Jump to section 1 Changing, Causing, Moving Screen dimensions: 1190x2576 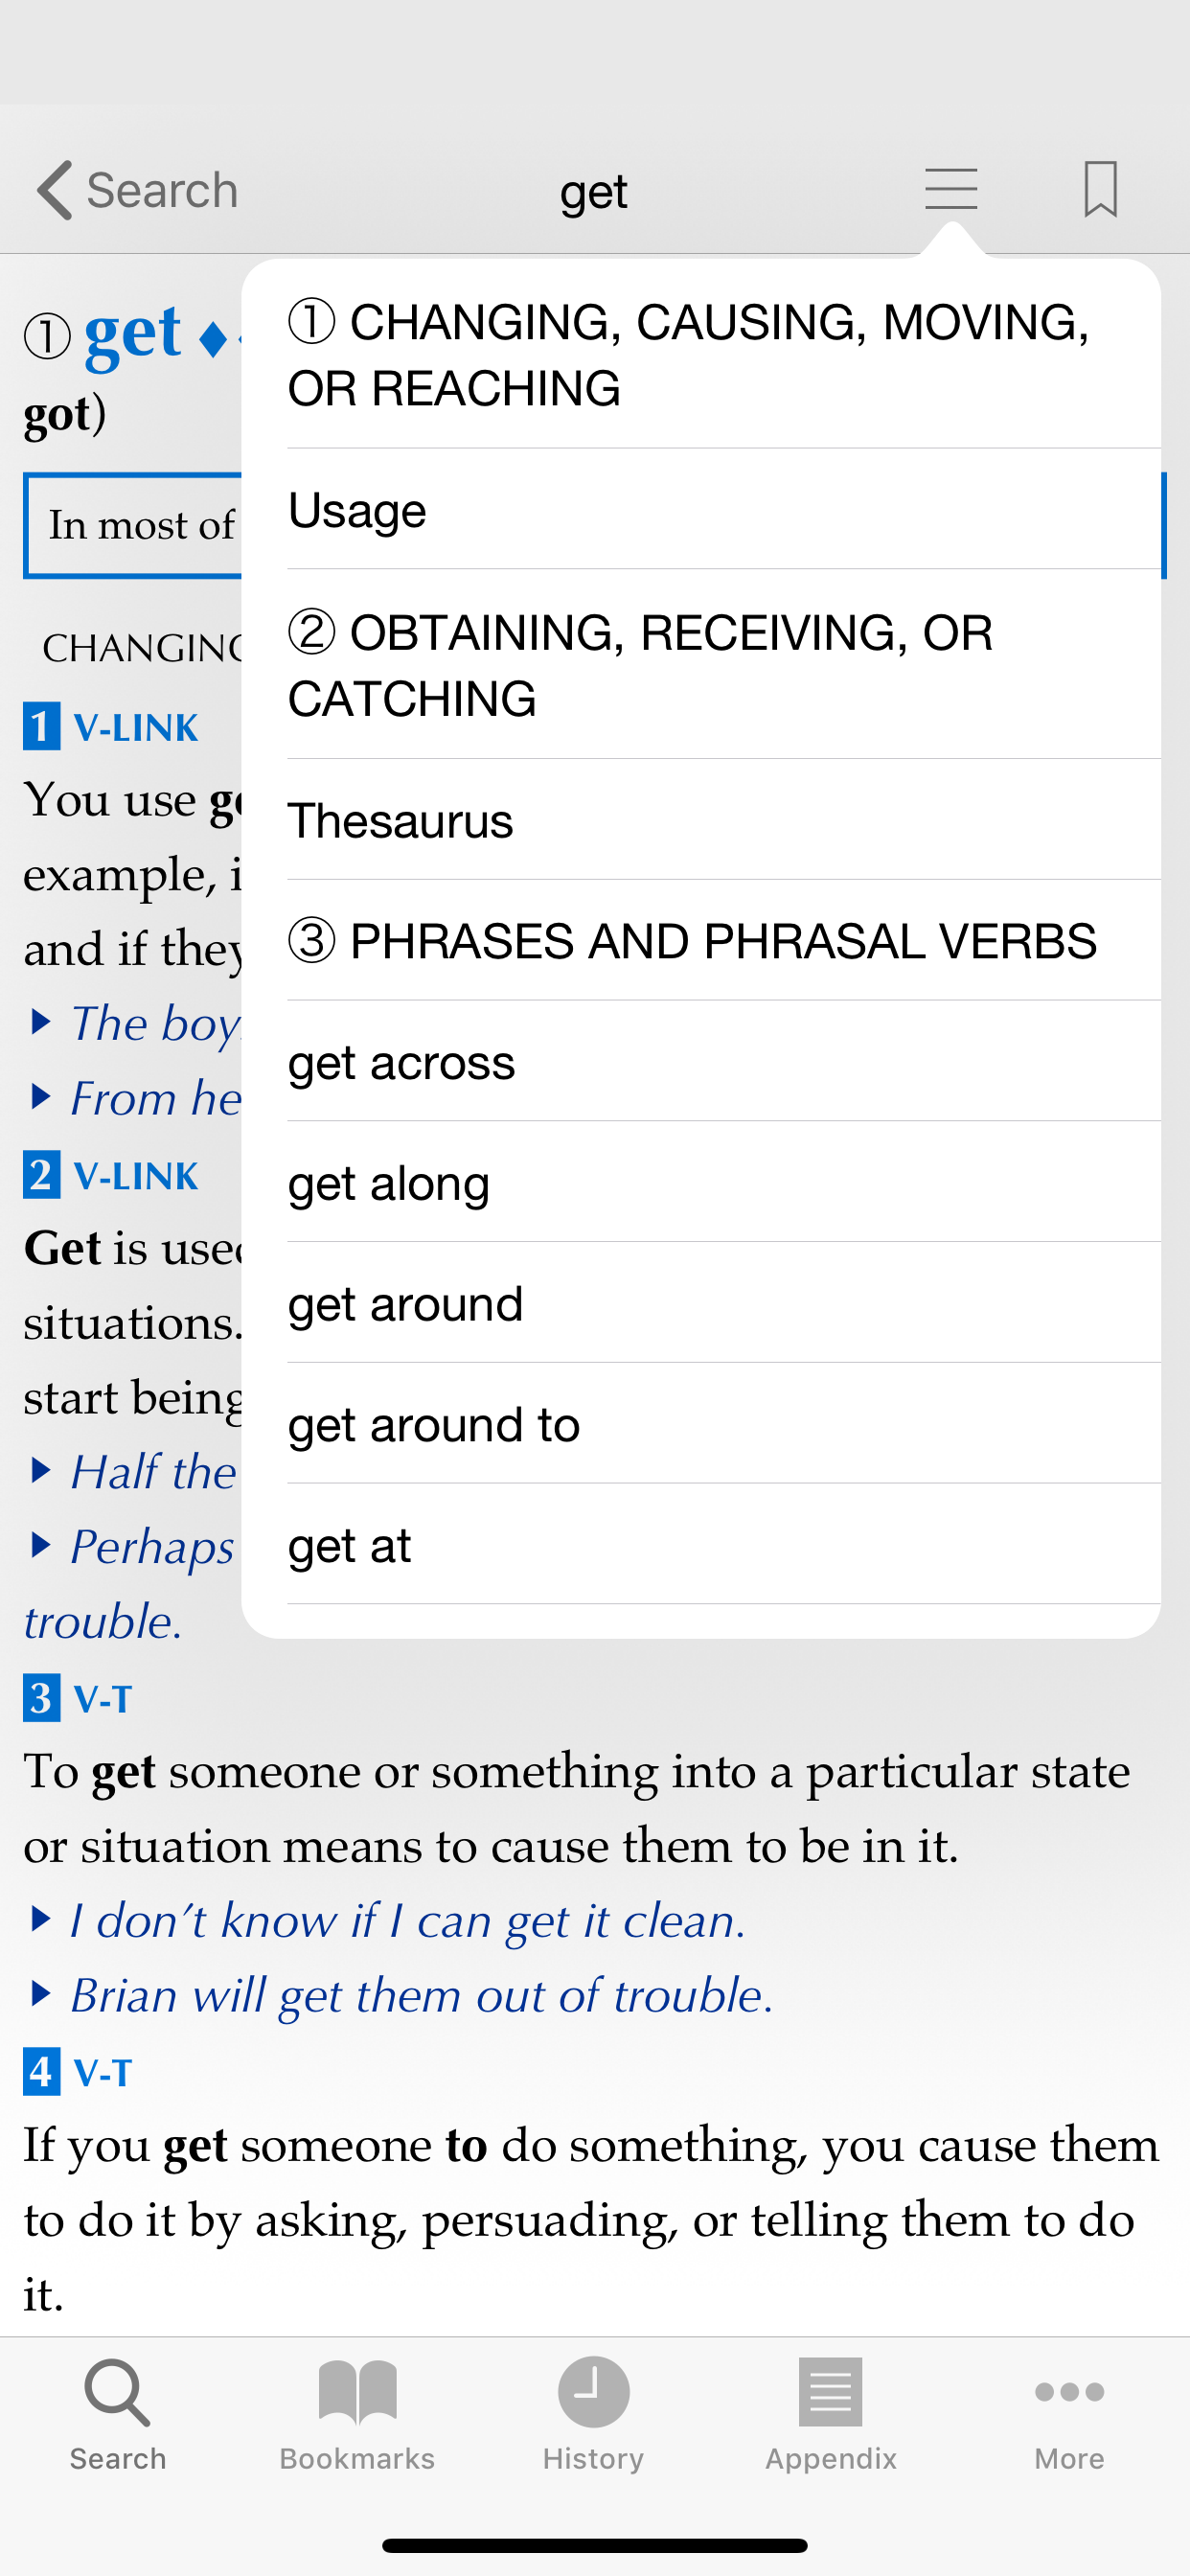700,354
